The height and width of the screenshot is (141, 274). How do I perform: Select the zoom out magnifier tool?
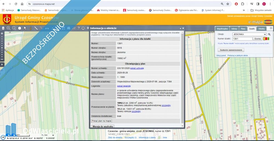14,28
